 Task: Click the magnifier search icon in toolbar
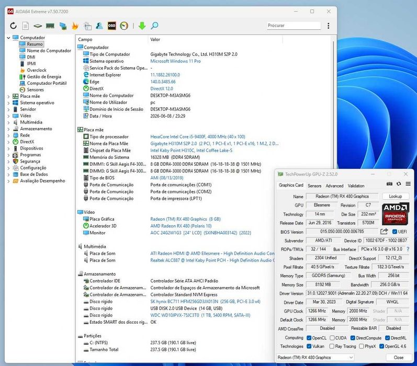pyautogui.click(x=154, y=26)
